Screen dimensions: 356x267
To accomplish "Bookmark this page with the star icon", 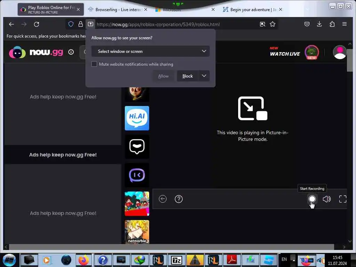I will [273, 24].
